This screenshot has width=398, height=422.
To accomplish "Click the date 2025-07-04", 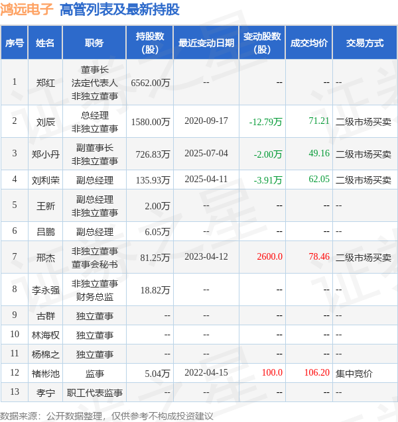I will [x=206, y=153].
